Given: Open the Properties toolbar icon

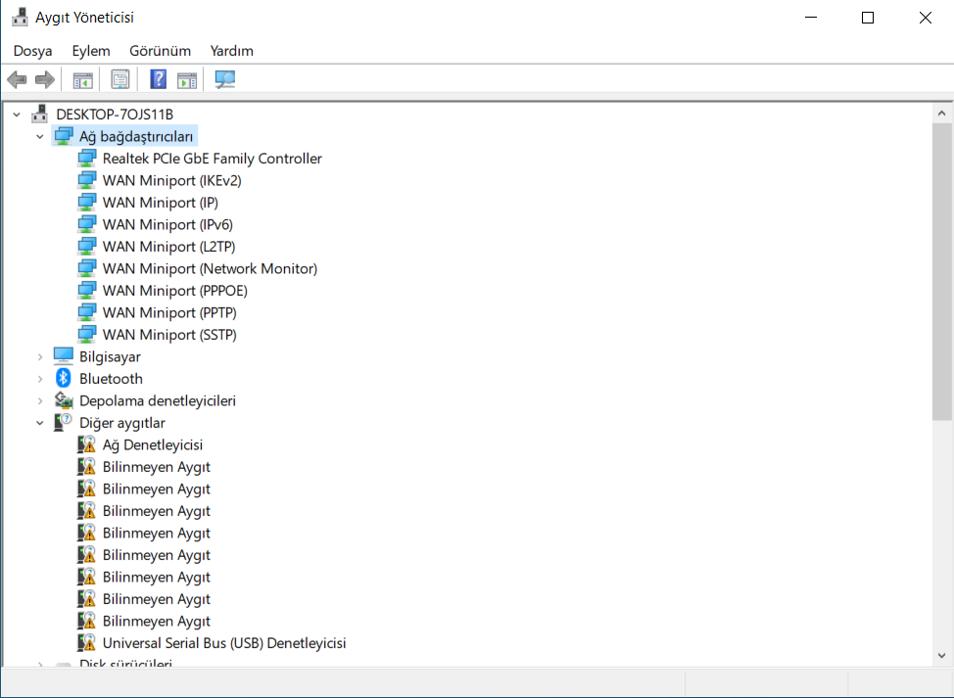Looking at the screenshot, I should pyautogui.click(x=119, y=79).
